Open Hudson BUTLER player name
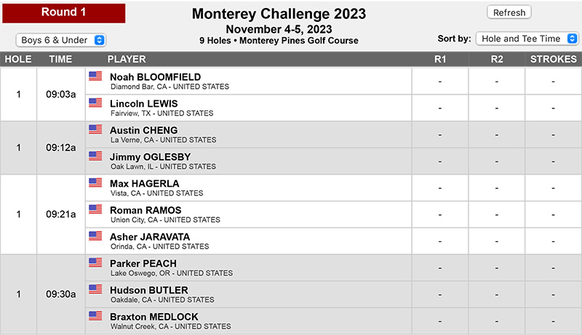Viewport: 582px width, 335px height. (x=149, y=290)
